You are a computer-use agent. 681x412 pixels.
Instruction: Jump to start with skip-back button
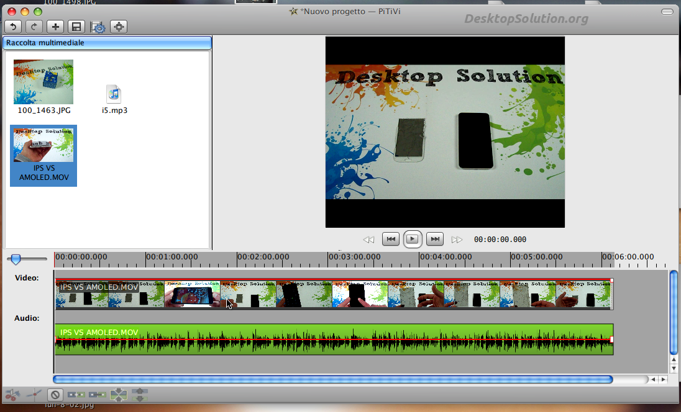390,240
